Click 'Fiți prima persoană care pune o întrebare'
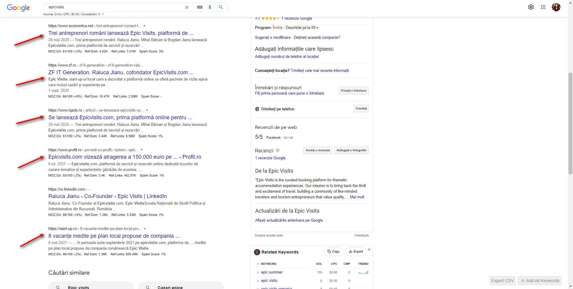This screenshot has width=573, height=289. (x=289, y=93)
